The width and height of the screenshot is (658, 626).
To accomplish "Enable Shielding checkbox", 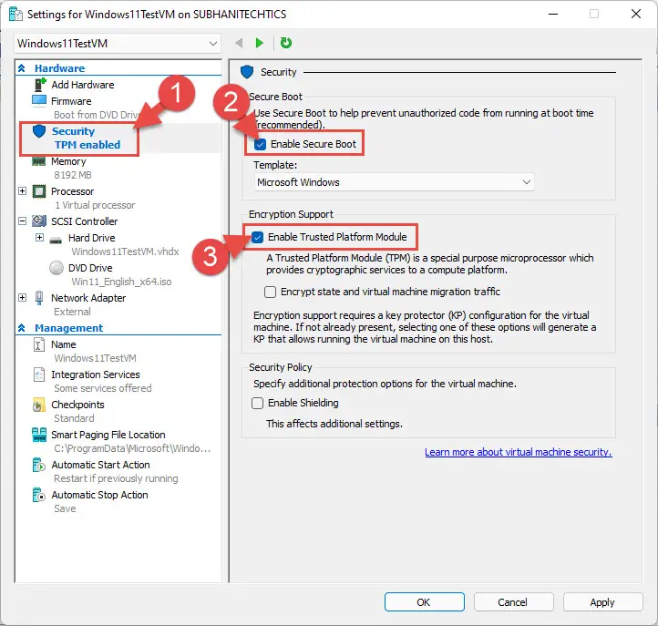I will point(257,403).
